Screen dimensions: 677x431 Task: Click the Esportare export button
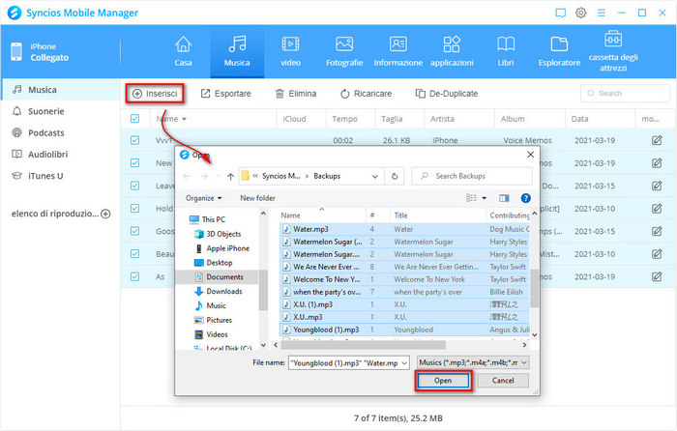click(x=225, y=94)
